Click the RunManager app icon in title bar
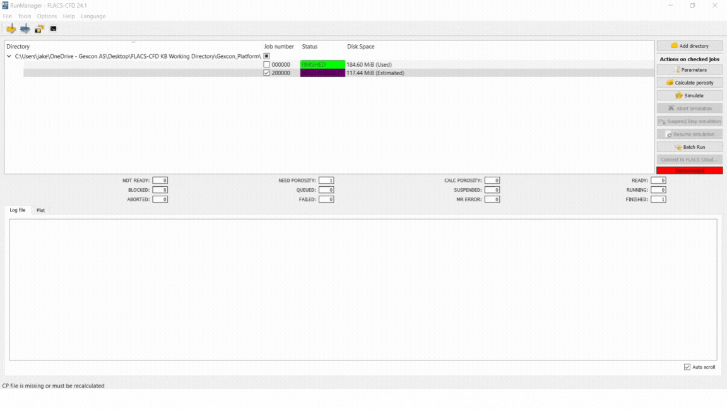 click(x=5, y=5)
